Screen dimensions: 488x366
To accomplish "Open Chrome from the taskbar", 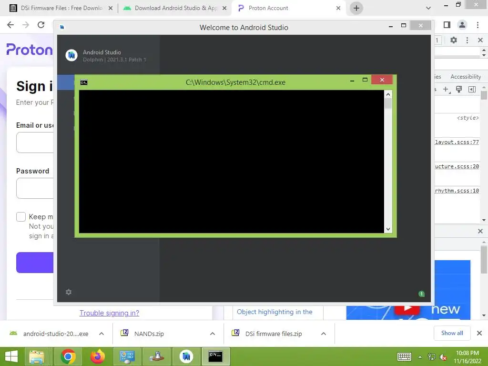I will point(68,356).
